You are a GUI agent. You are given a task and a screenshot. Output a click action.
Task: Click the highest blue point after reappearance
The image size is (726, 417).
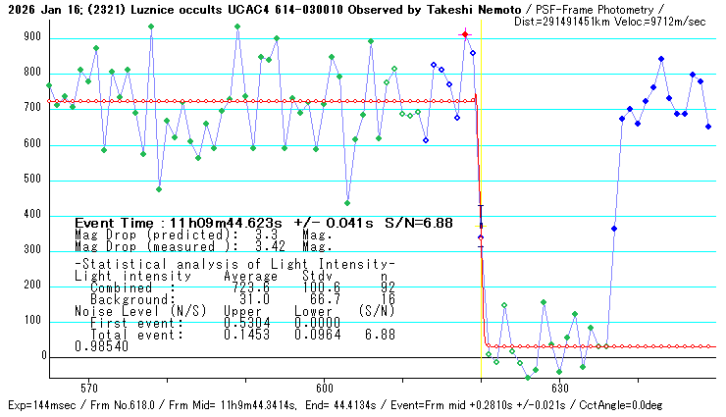pyautogui.click(x=661, y=59)
